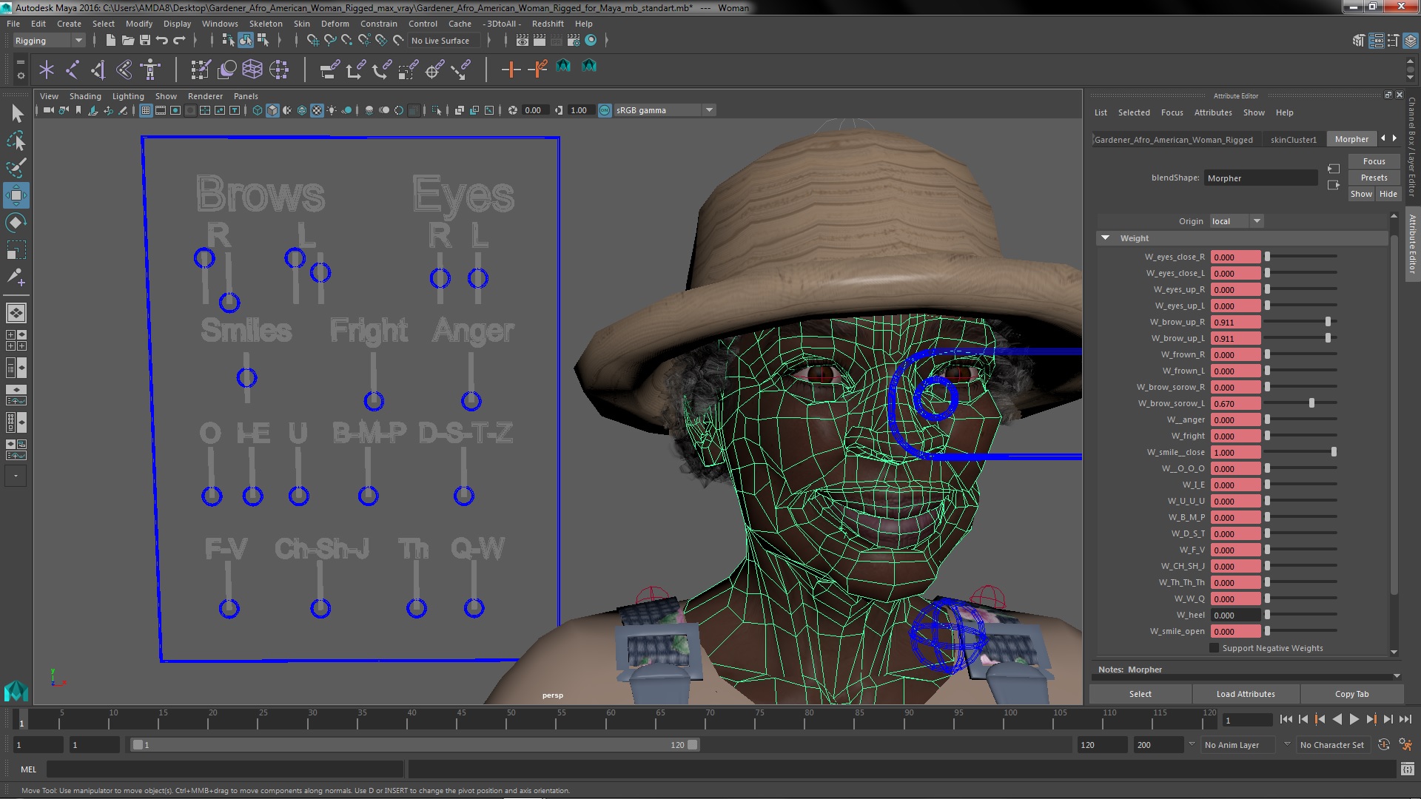This screenshot has height=799, width=1421.
Task: Expand the Notes: Morpher section arrow
Action: tap(1397, 676)
